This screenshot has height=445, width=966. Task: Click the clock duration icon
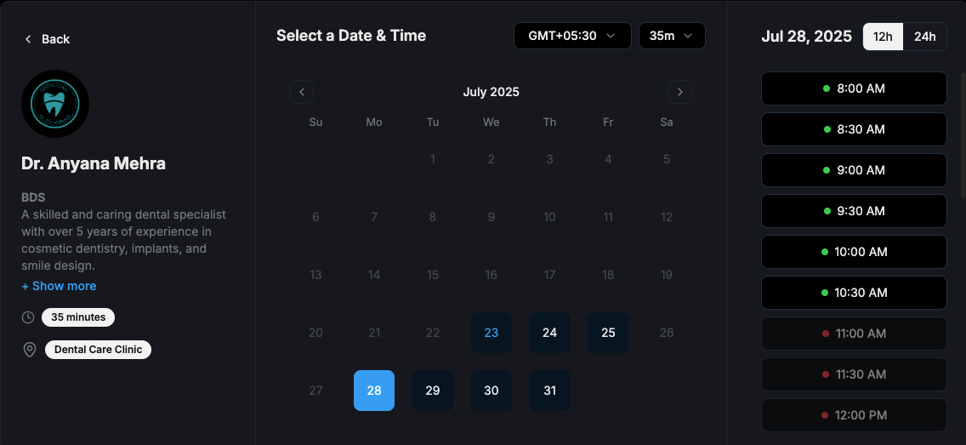(28, 317)
